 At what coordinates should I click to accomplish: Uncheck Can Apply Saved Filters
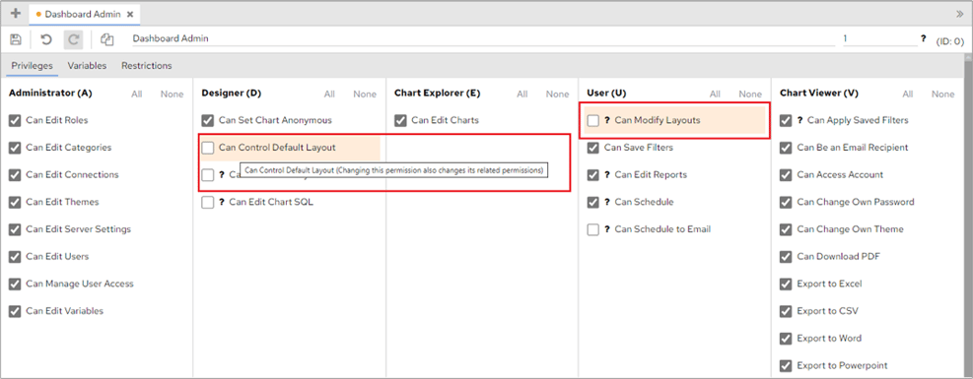787,121
